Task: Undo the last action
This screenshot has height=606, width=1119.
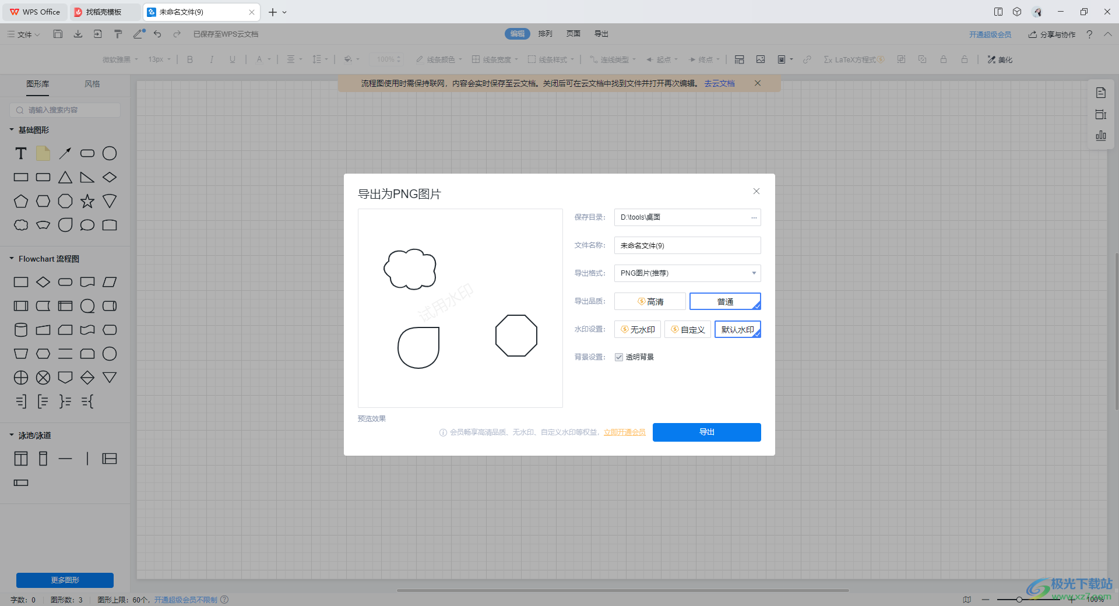Action: click(x=157, y=34)
